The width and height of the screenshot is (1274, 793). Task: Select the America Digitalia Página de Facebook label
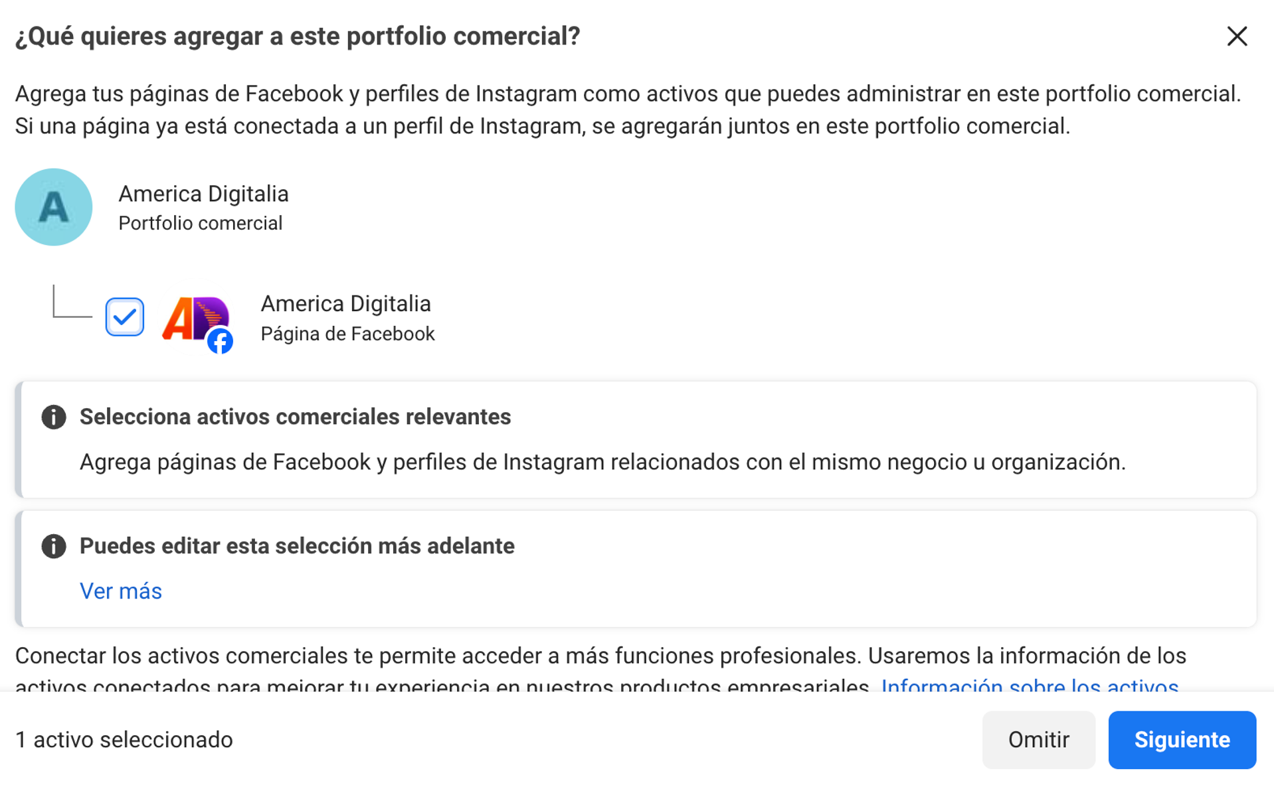(347, 319)
